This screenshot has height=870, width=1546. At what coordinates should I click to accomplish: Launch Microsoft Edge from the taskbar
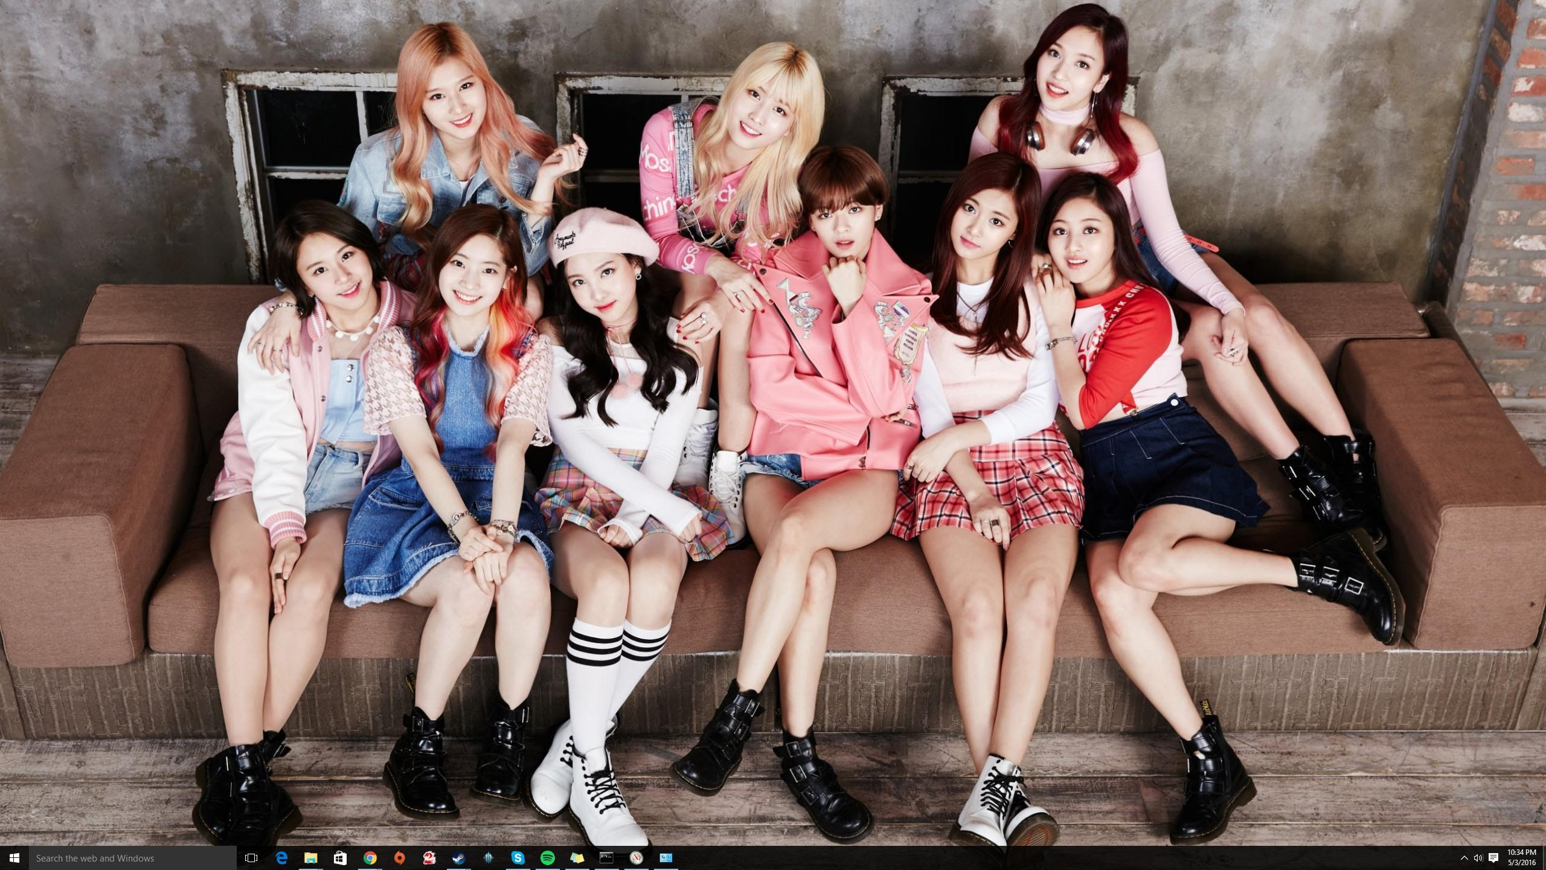click(x=281, y=858)
